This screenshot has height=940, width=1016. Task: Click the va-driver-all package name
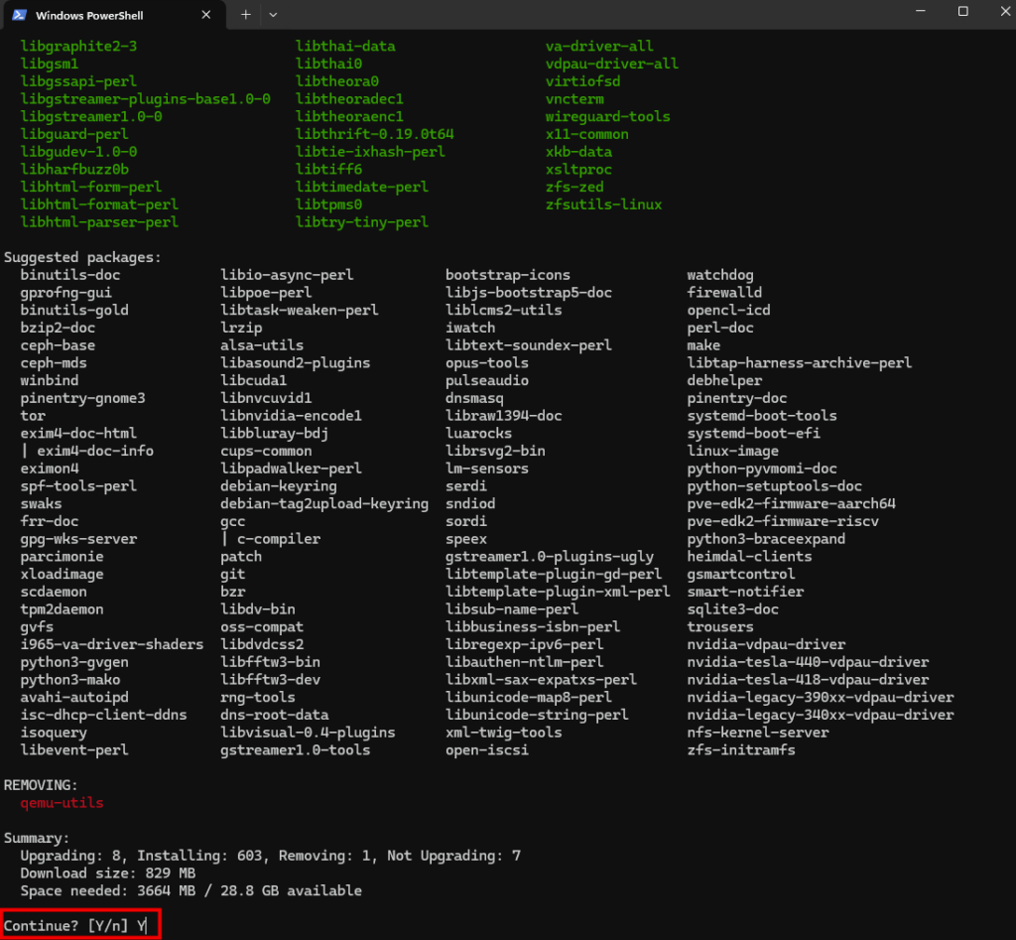pos(599,46)
